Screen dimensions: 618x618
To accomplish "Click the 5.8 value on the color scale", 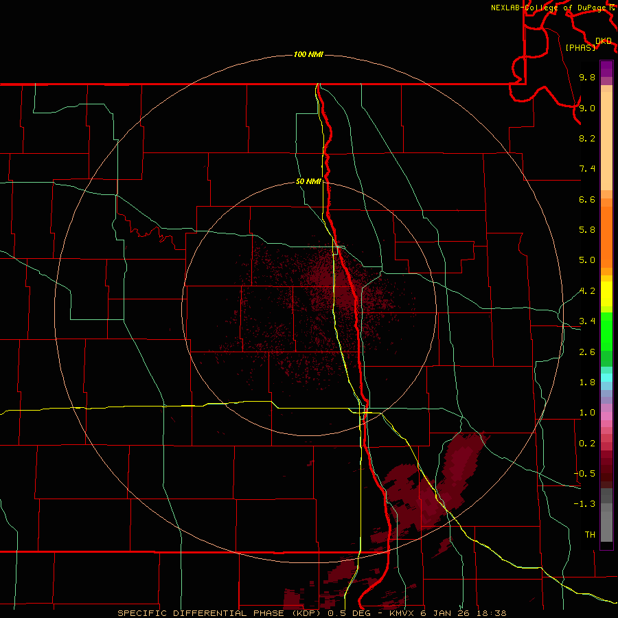I will coord(587,230).
